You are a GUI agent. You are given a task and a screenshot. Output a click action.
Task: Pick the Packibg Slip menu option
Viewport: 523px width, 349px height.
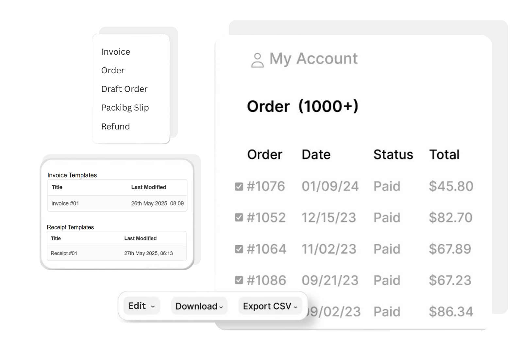tap(125, 108)
